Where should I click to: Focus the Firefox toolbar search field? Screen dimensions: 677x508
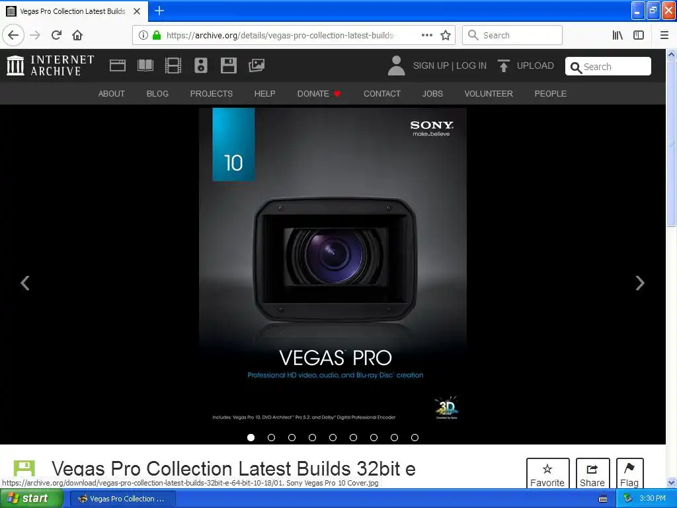(512, 35)
